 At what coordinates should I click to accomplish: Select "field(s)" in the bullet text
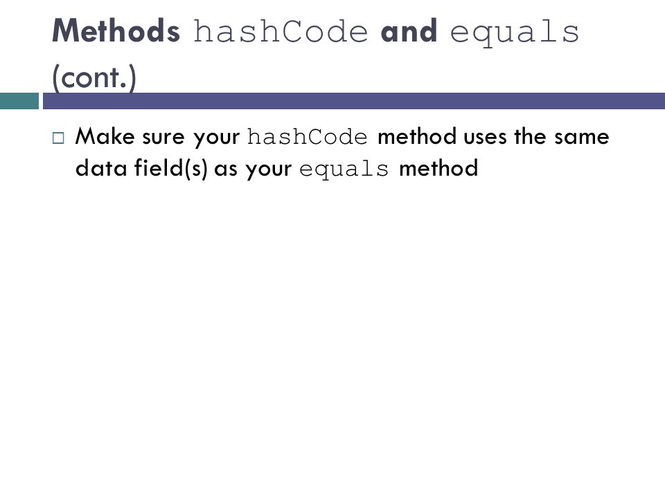[x=171, y=169]
